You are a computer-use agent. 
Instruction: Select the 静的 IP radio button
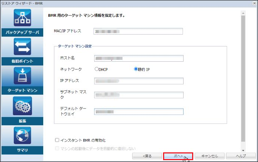(x=136, y=69)
